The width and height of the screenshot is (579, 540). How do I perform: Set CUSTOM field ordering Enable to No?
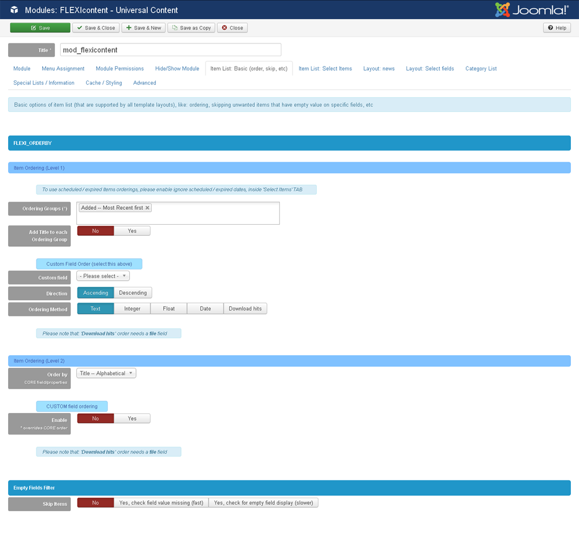[96, 418]
